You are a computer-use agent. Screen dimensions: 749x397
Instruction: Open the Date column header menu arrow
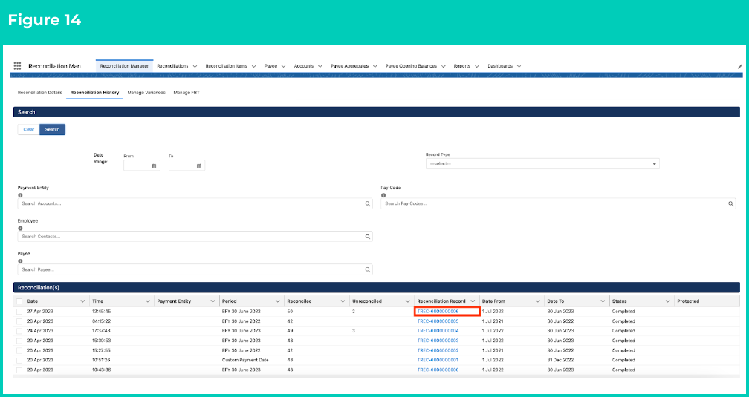tap(82, 301)
